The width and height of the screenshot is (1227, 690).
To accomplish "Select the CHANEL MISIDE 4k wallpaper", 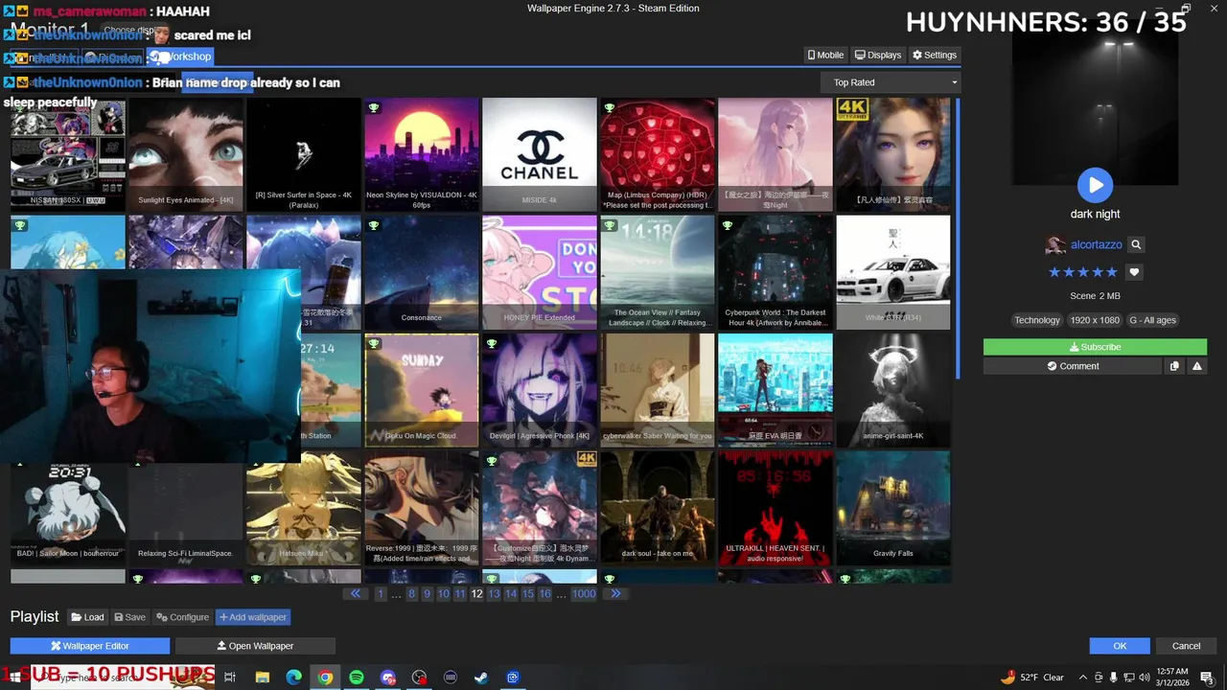I will coord(540,154).
